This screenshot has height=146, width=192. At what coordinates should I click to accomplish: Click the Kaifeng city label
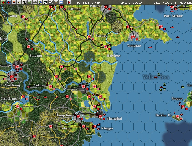(x=74, y=9)
